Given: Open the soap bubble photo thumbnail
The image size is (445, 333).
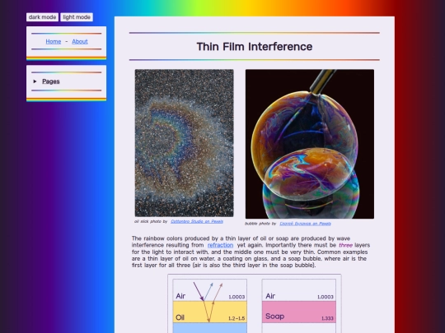Looking at the screenshot, I should coord(310,144).
